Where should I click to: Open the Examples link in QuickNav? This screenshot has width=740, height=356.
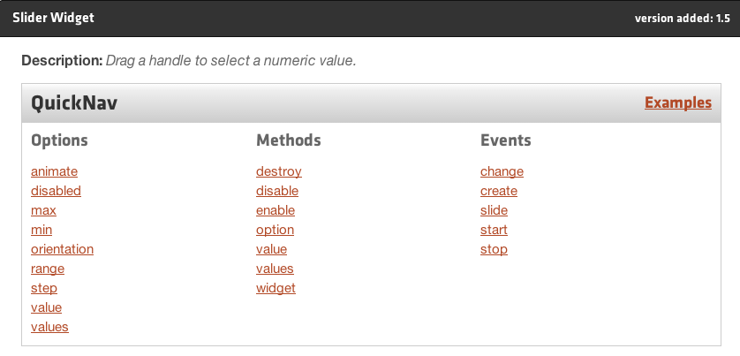[677, 102]
